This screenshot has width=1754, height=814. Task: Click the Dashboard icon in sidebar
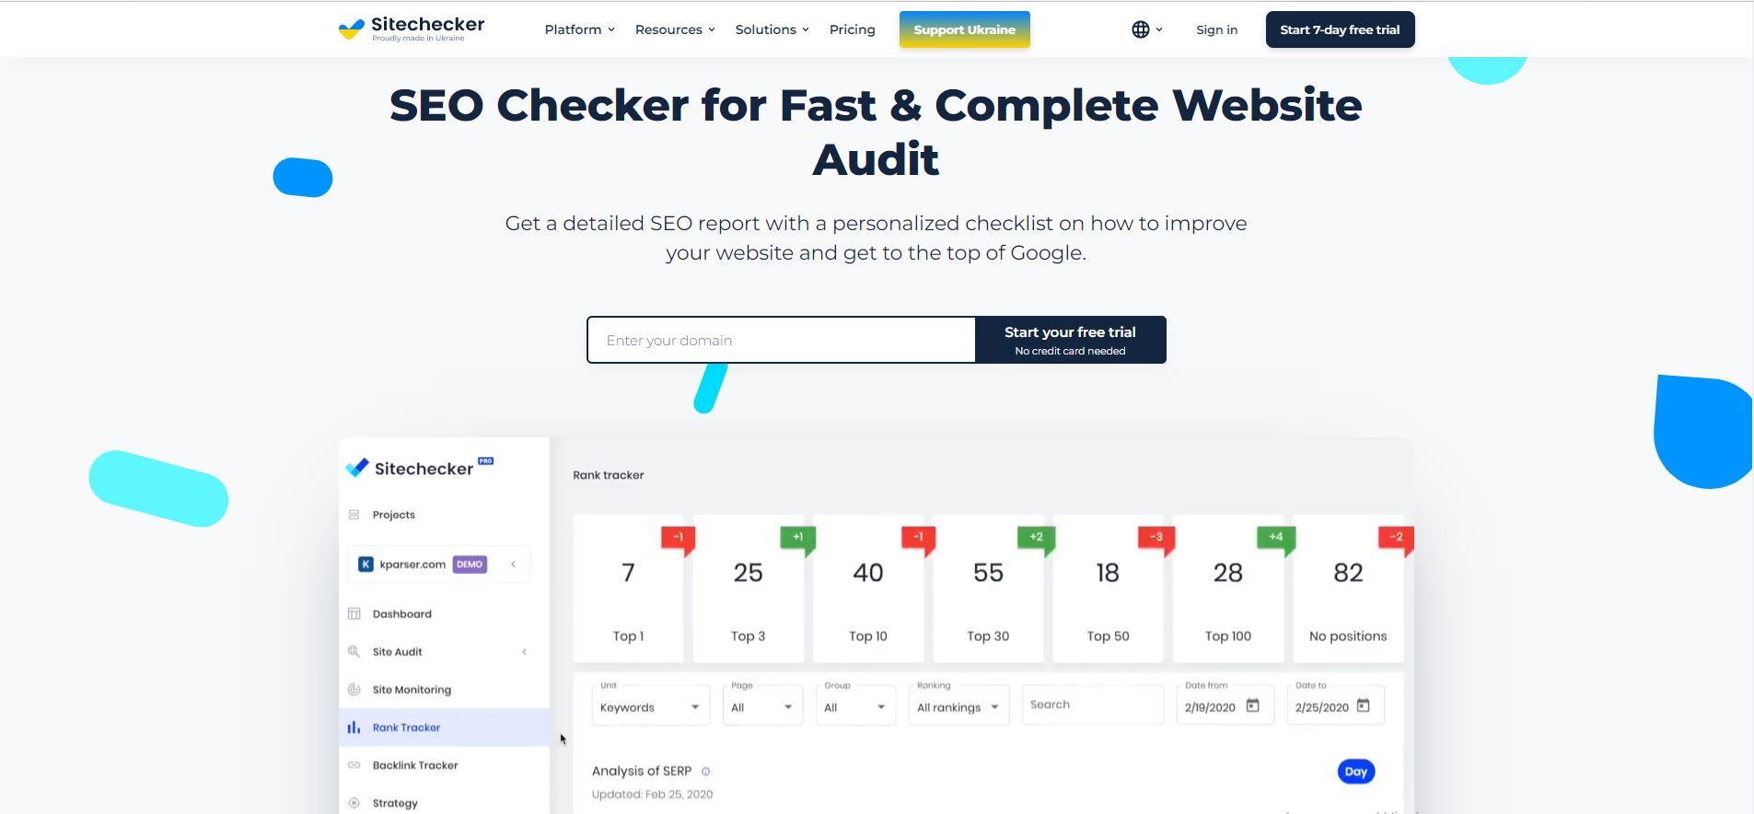pos(354,614)
